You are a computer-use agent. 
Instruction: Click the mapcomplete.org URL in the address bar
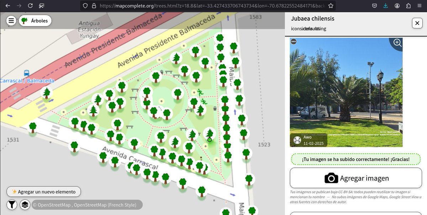[212, 6]
